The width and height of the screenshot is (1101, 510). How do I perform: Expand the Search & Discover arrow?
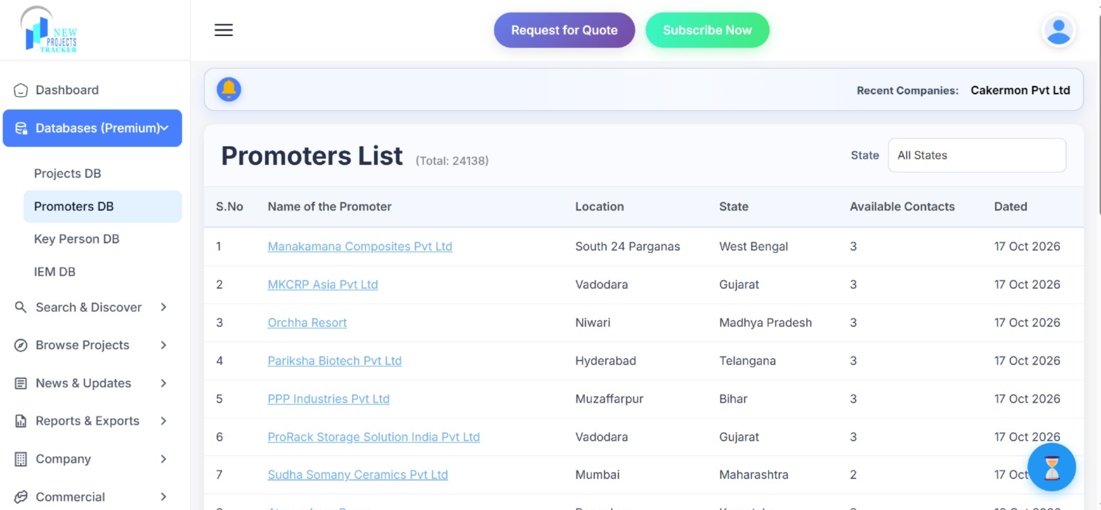point(164,307)
